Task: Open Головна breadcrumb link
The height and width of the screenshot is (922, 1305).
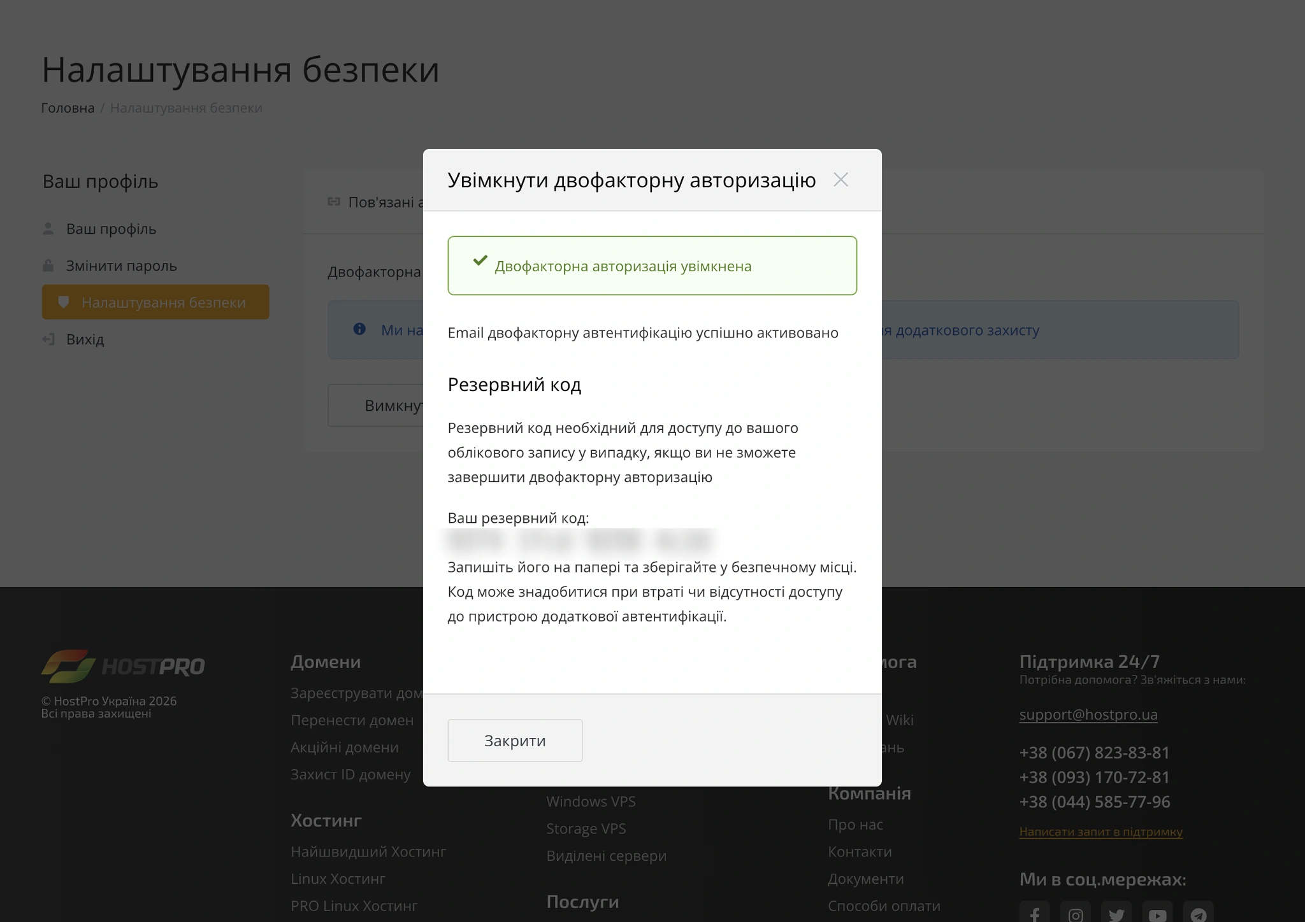Action: [x=67, y=108]
